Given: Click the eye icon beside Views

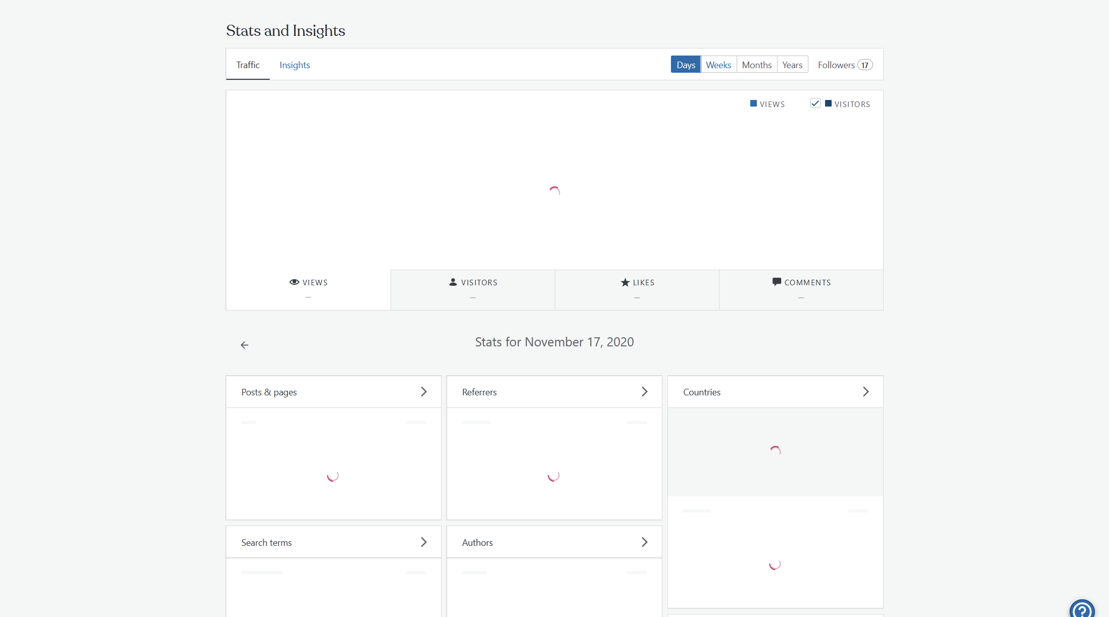Looking at the screenshot, I should [x=294, y=282].
